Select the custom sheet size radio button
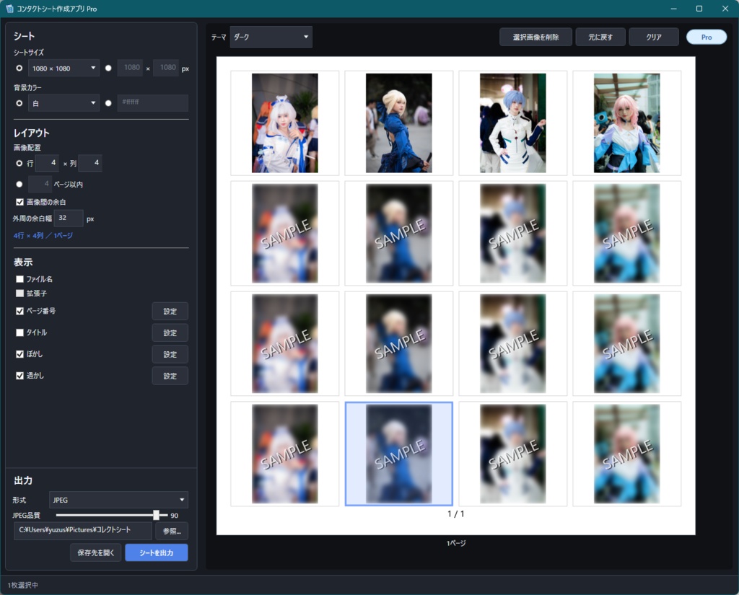The image size is (739, 595). 108,69
